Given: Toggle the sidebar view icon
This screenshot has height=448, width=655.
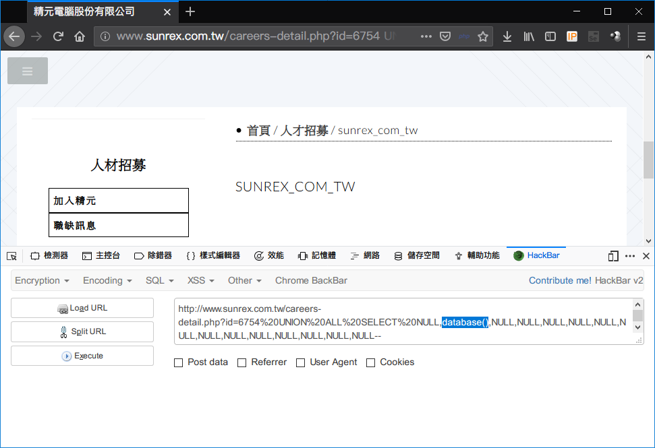Looking at the screenshot, I should 550,36.
